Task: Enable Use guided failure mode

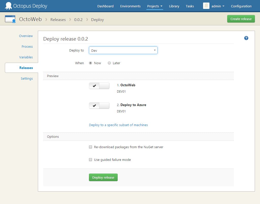Action: pos(90,160)
